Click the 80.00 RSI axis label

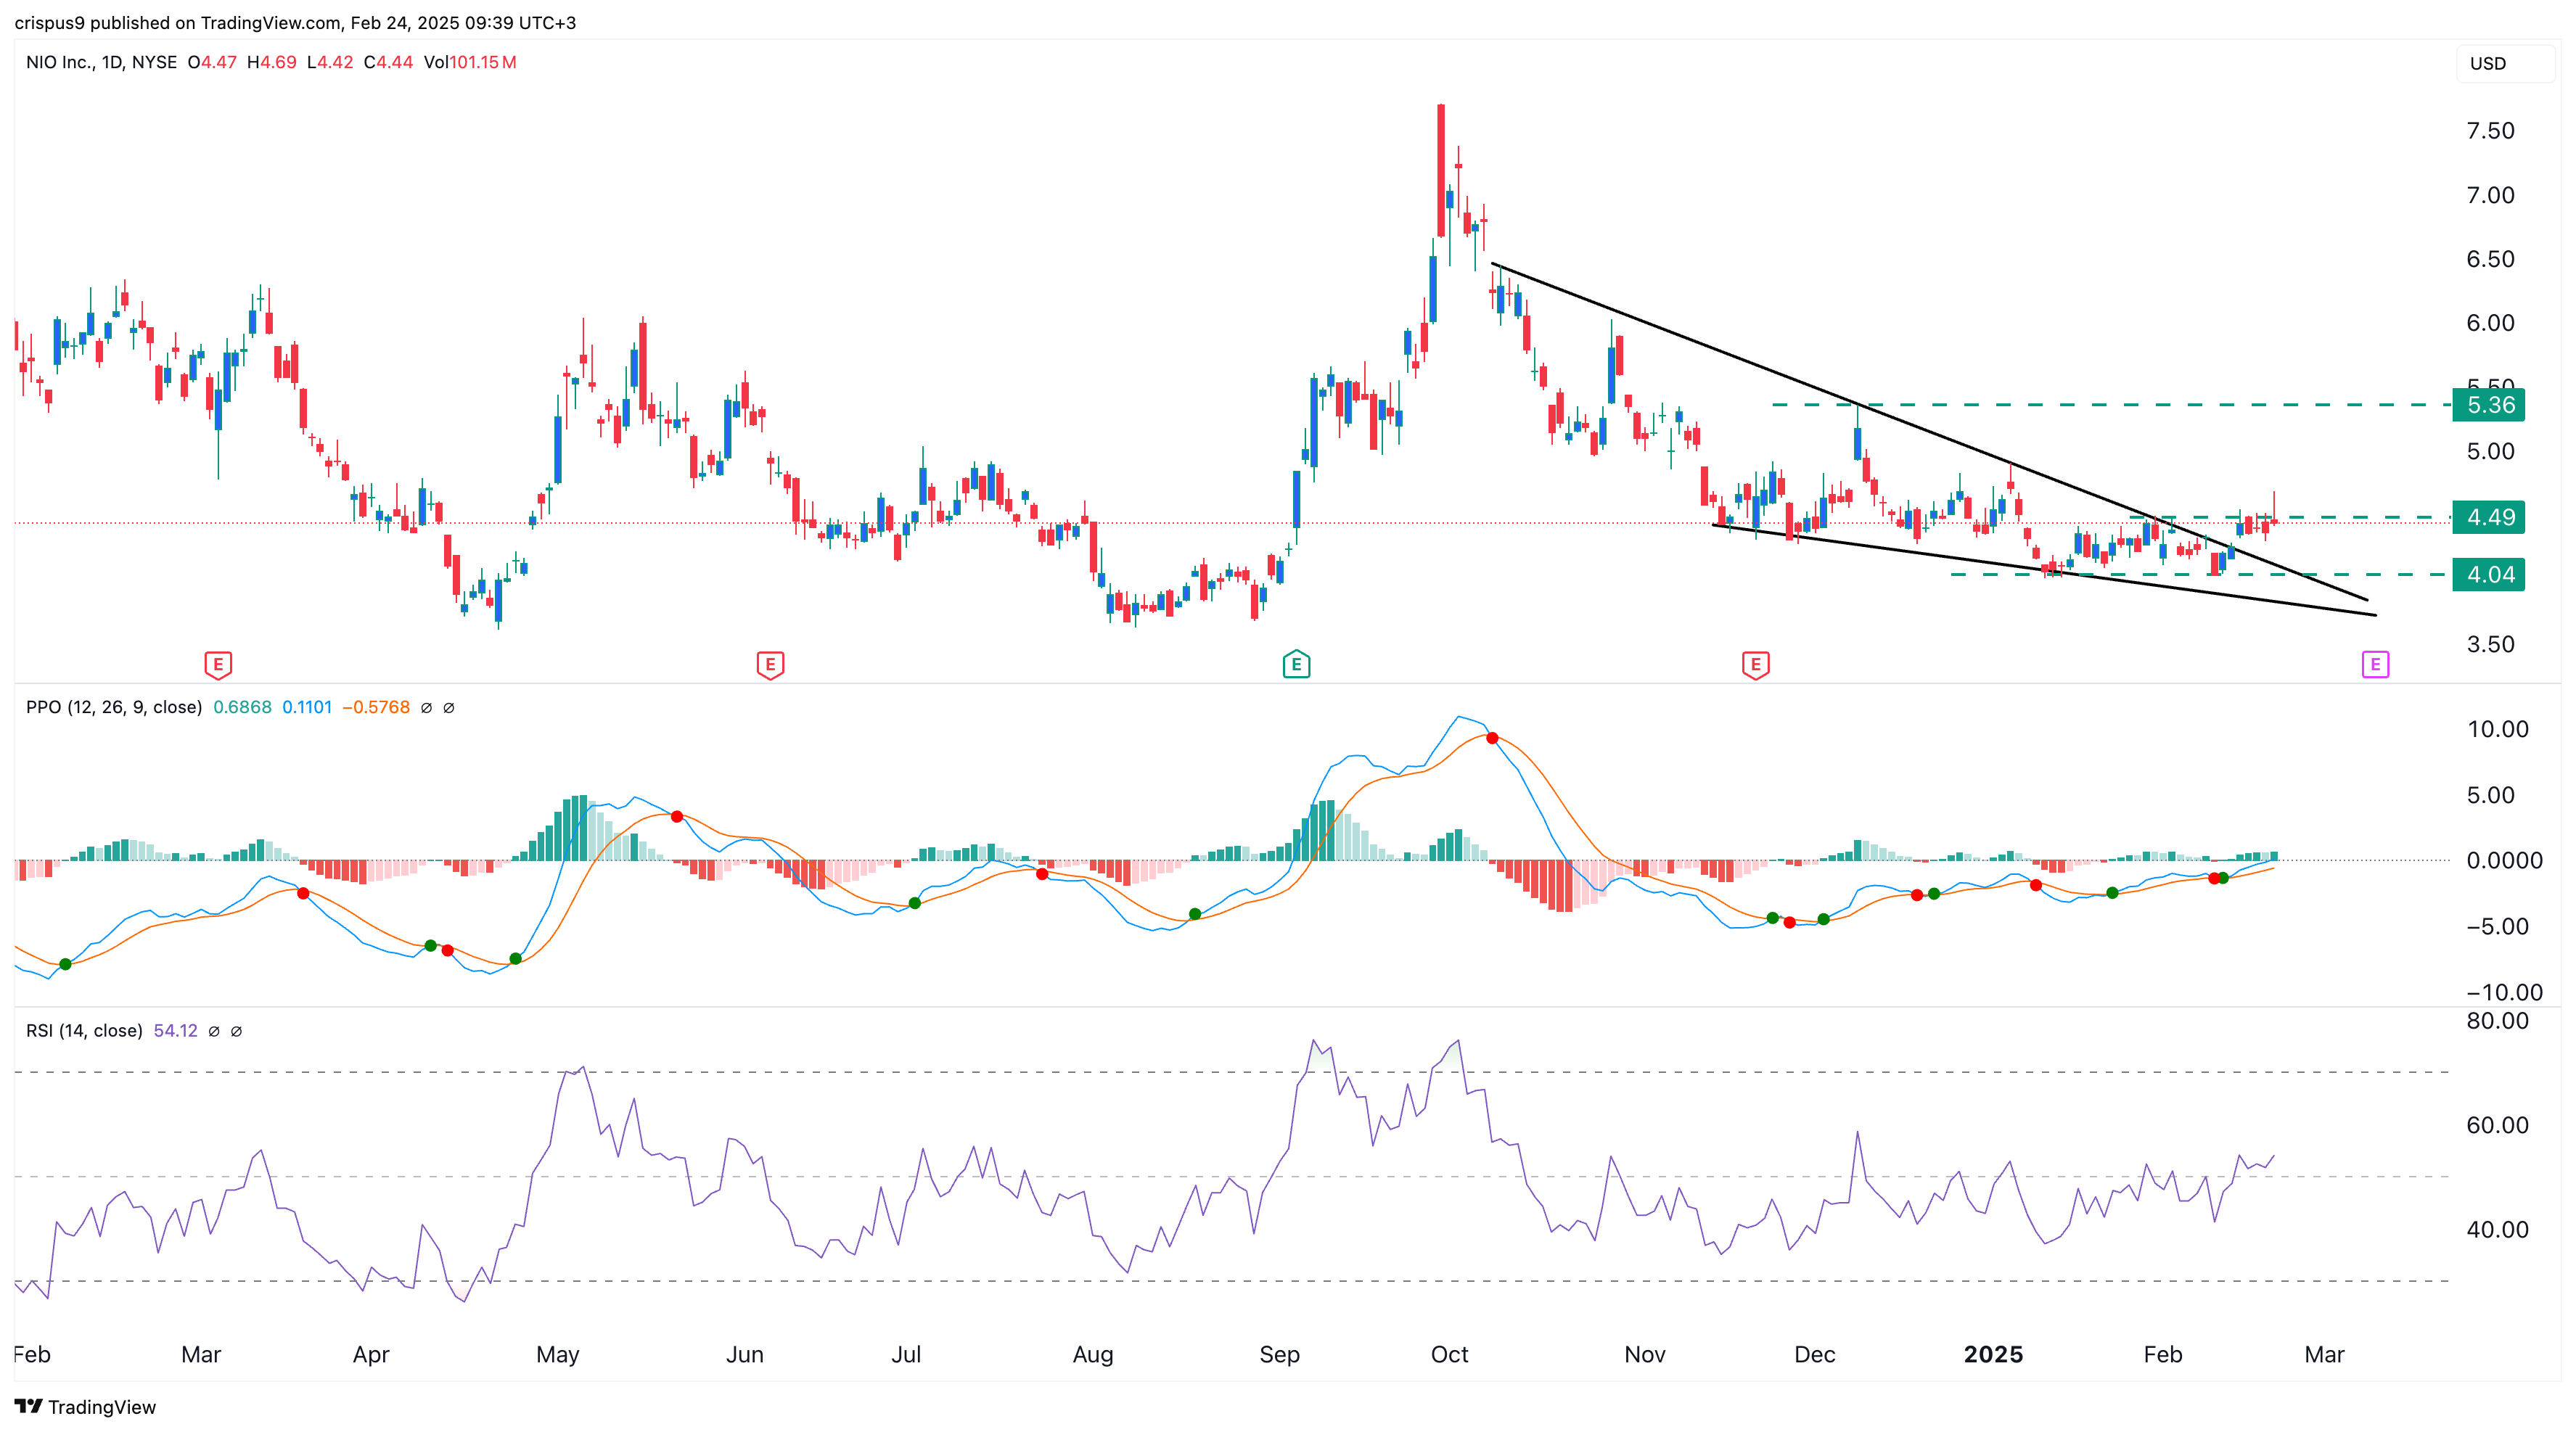click(x=2497, y=1021)
